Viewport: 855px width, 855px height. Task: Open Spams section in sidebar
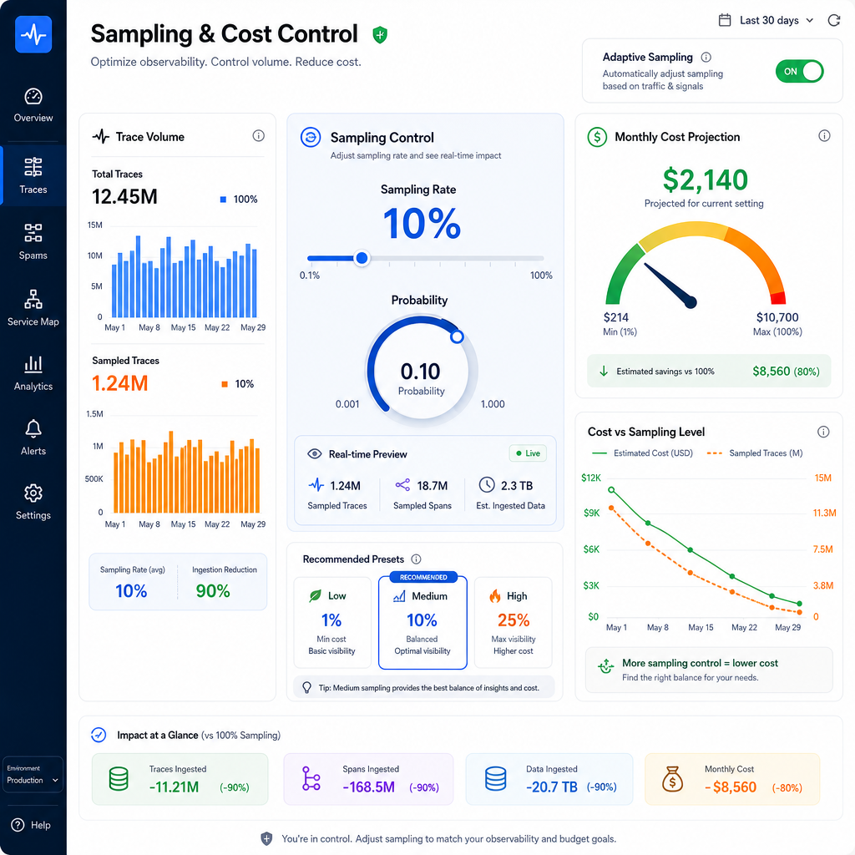(x=33, y=241)
